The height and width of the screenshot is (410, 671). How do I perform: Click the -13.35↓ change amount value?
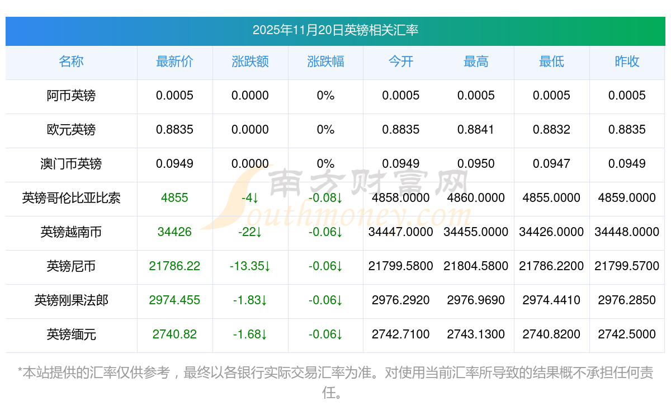[x=250, y=266]
